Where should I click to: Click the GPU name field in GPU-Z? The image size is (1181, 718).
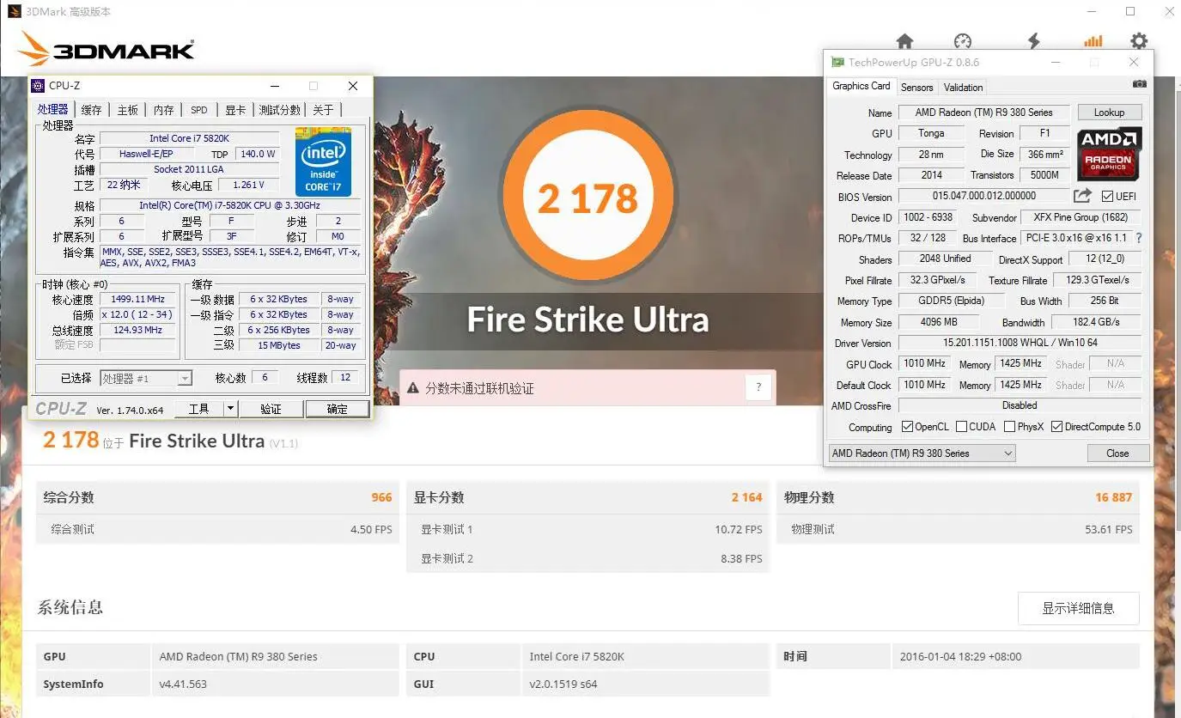click(x=983, y=113)
